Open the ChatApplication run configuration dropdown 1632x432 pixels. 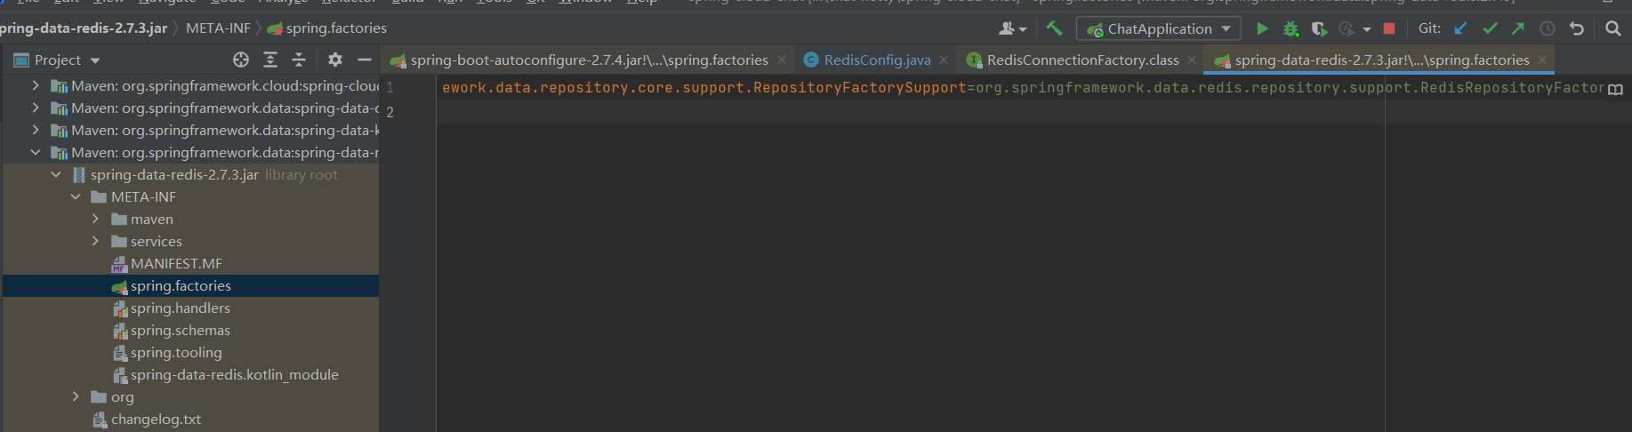coord(1159,28)
